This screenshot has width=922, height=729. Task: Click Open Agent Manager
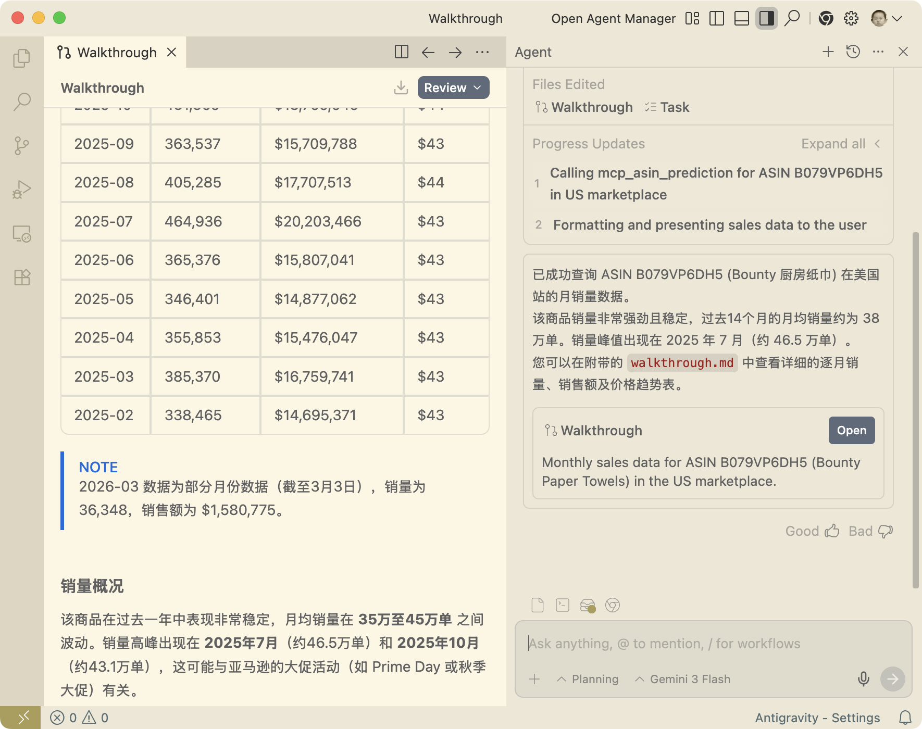pyautogui.click(x=613, y=19)
